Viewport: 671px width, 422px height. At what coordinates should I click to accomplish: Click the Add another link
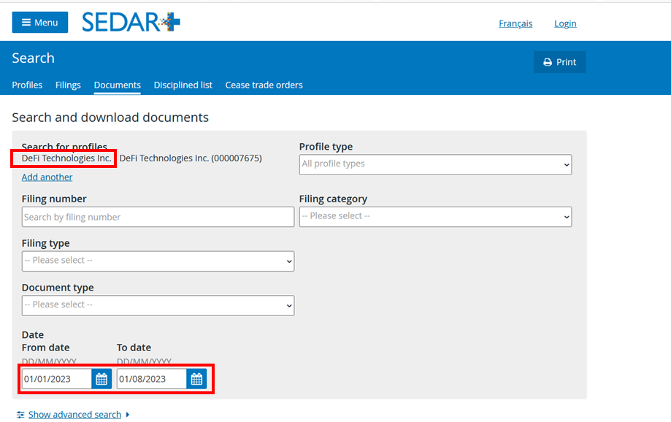(47, 177)
